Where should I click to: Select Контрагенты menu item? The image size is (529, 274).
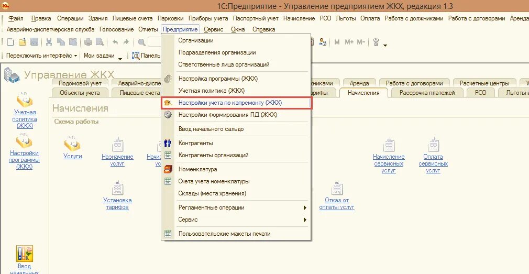tap(236, 143)
